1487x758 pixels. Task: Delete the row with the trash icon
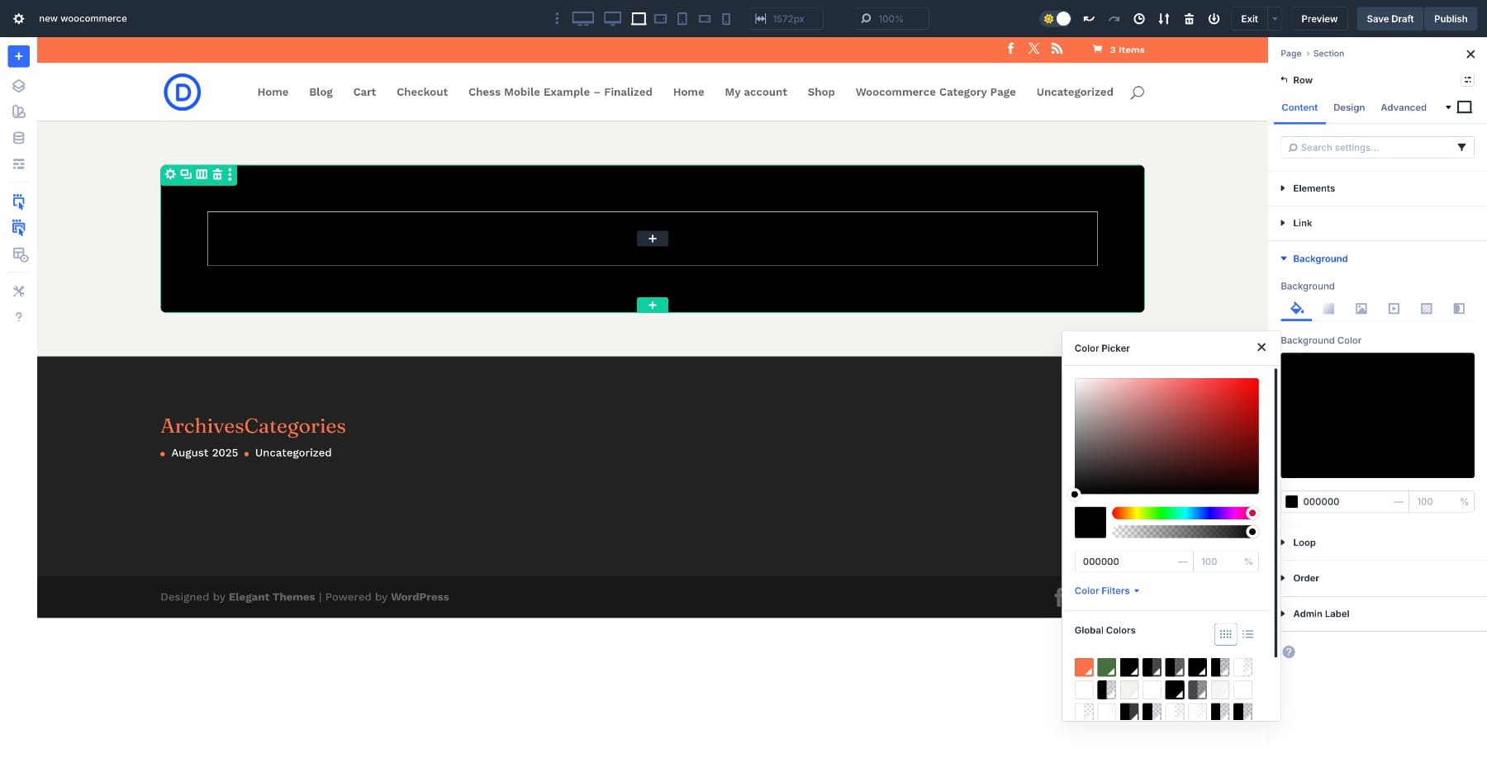[x=216, y=174]
